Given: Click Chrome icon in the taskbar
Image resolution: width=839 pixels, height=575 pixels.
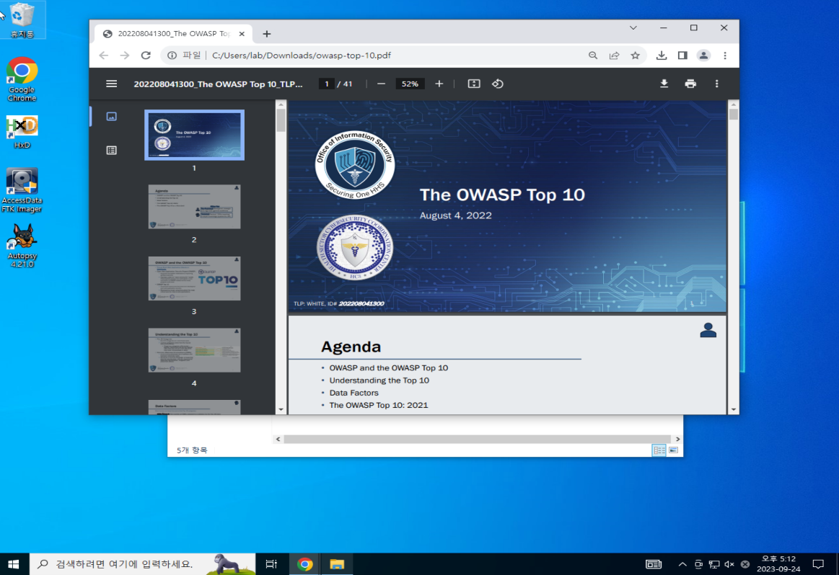Looking at the screenshot, I should click(305, 564).
